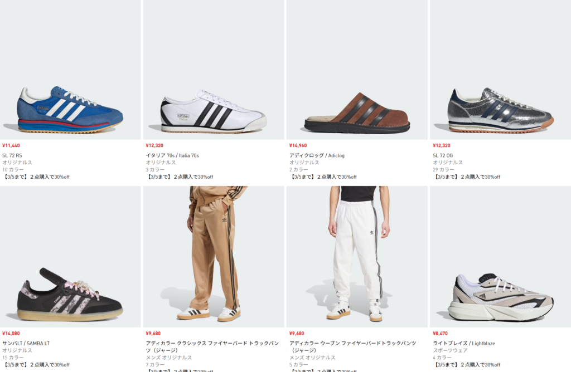Click the アディクロッグ / Adiclog product name
Image resolution: width=571 pixels, height=372 pixels.
pos(317,155)
